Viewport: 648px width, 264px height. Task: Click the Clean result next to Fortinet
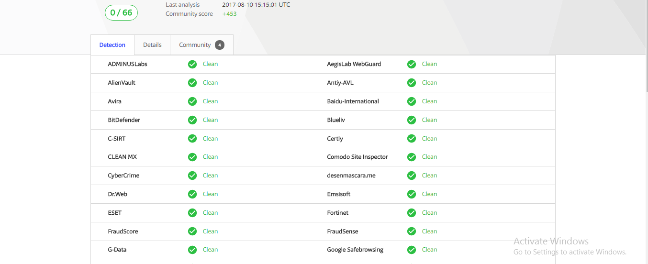coord(430,213)
